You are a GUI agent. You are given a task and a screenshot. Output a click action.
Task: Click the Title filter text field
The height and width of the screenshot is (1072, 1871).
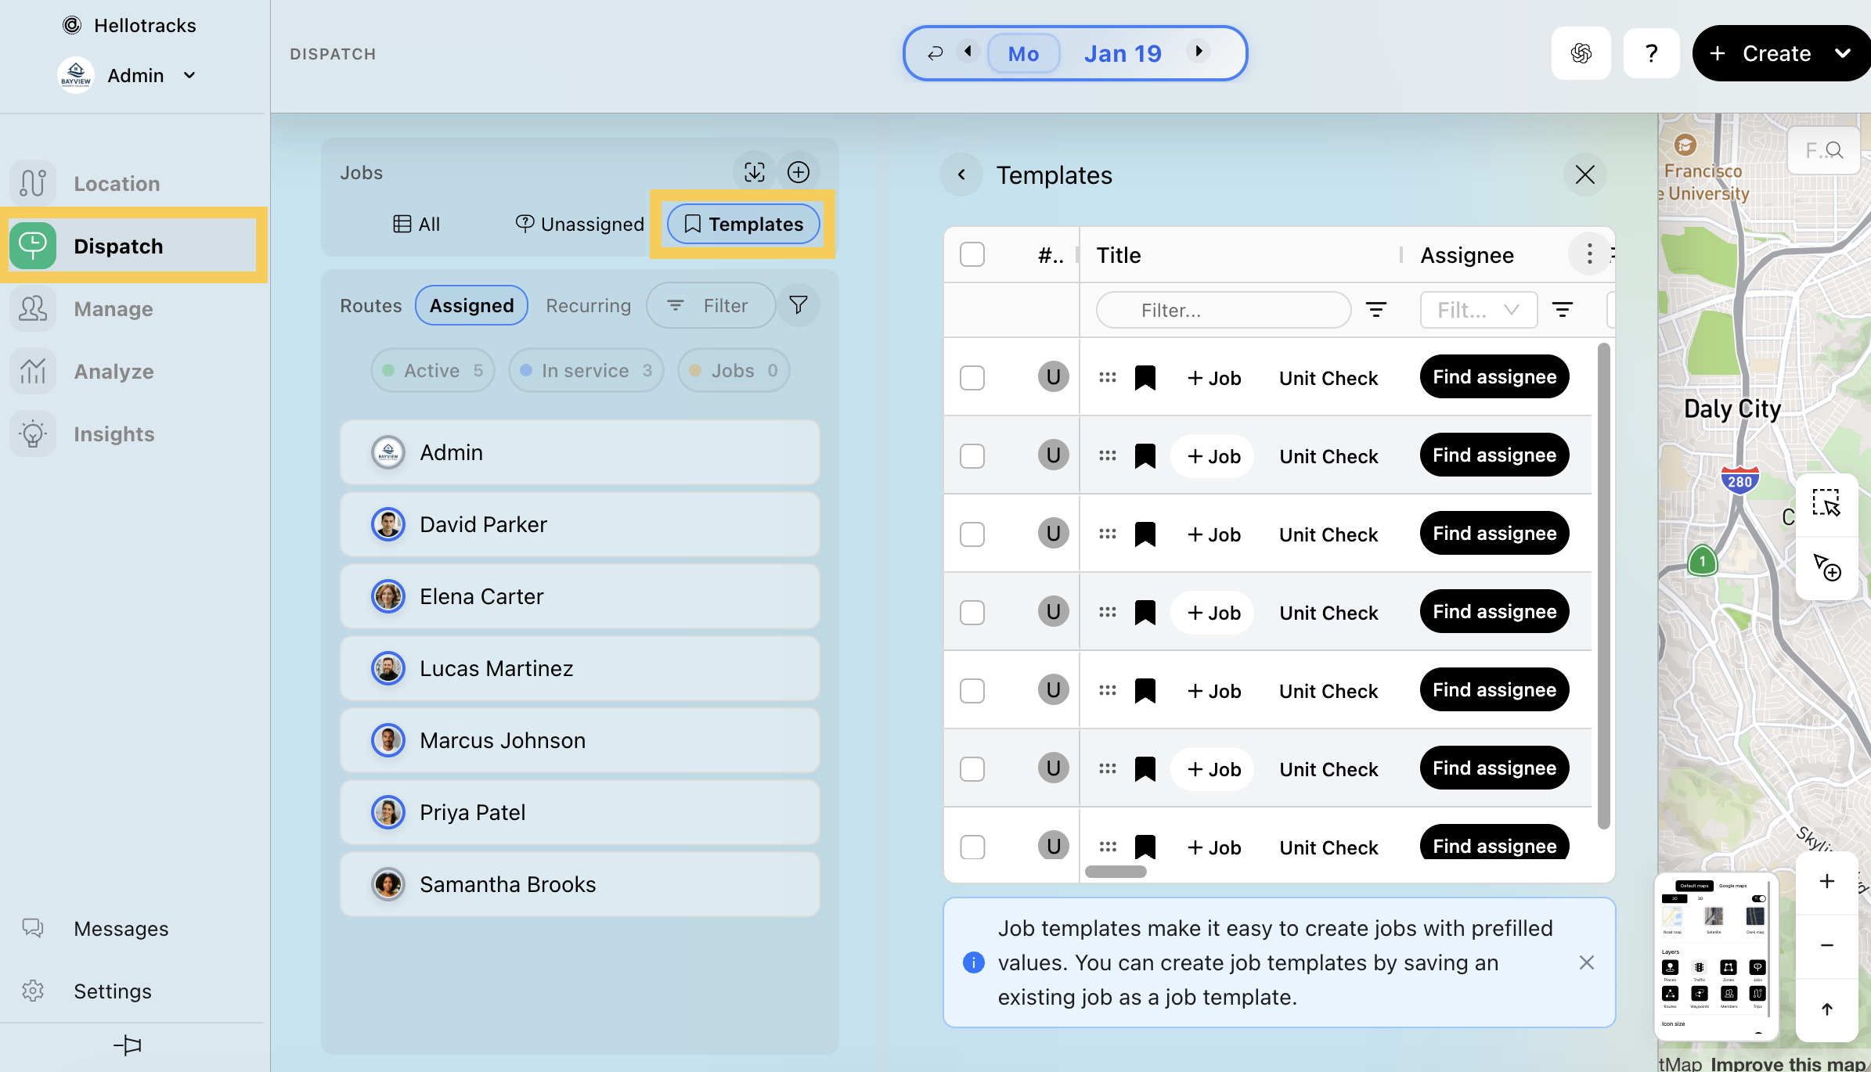click(x=1223, y=311)
